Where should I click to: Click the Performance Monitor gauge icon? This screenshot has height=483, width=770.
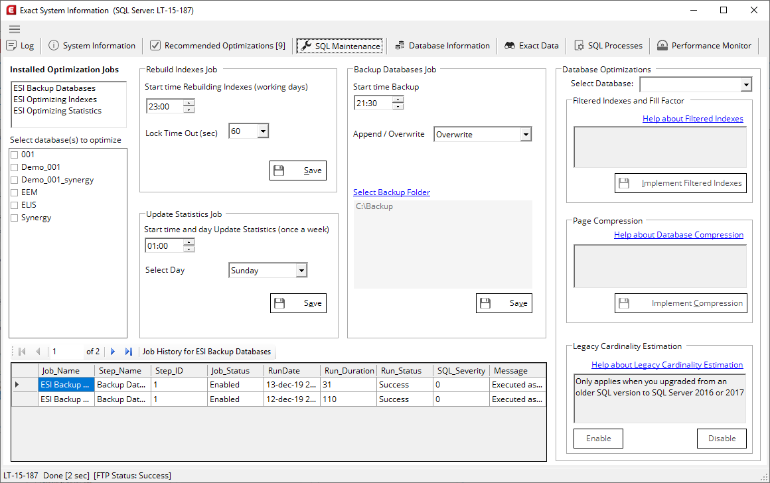662,46
